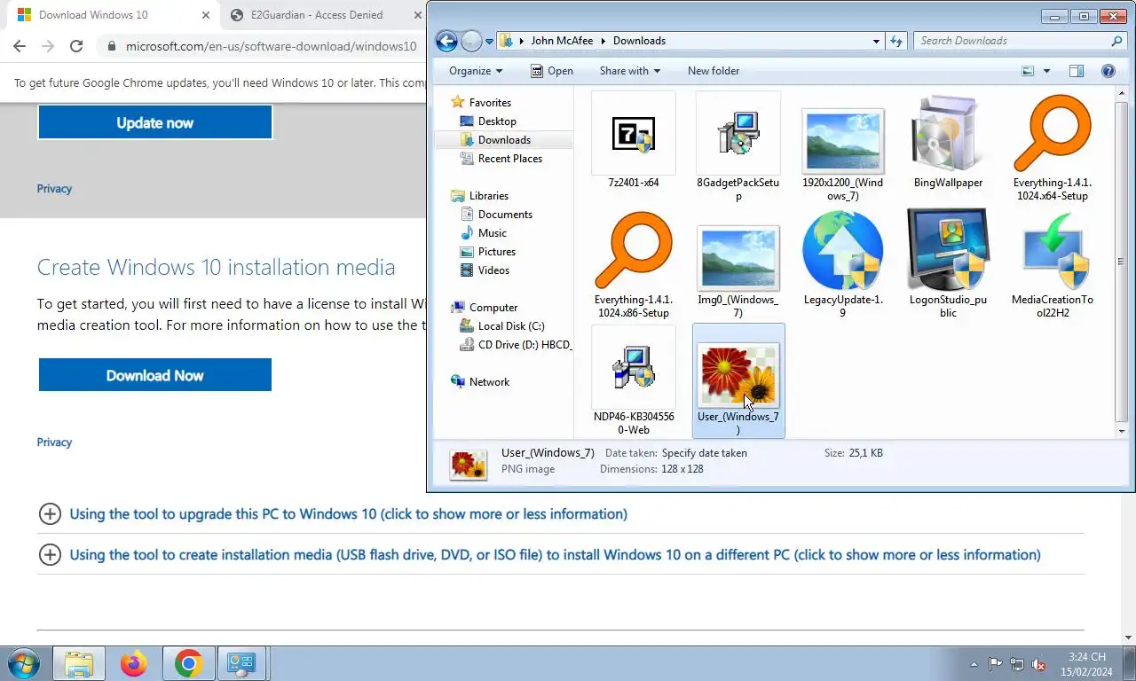Toggle the preview pane button

coord(1077,71)
